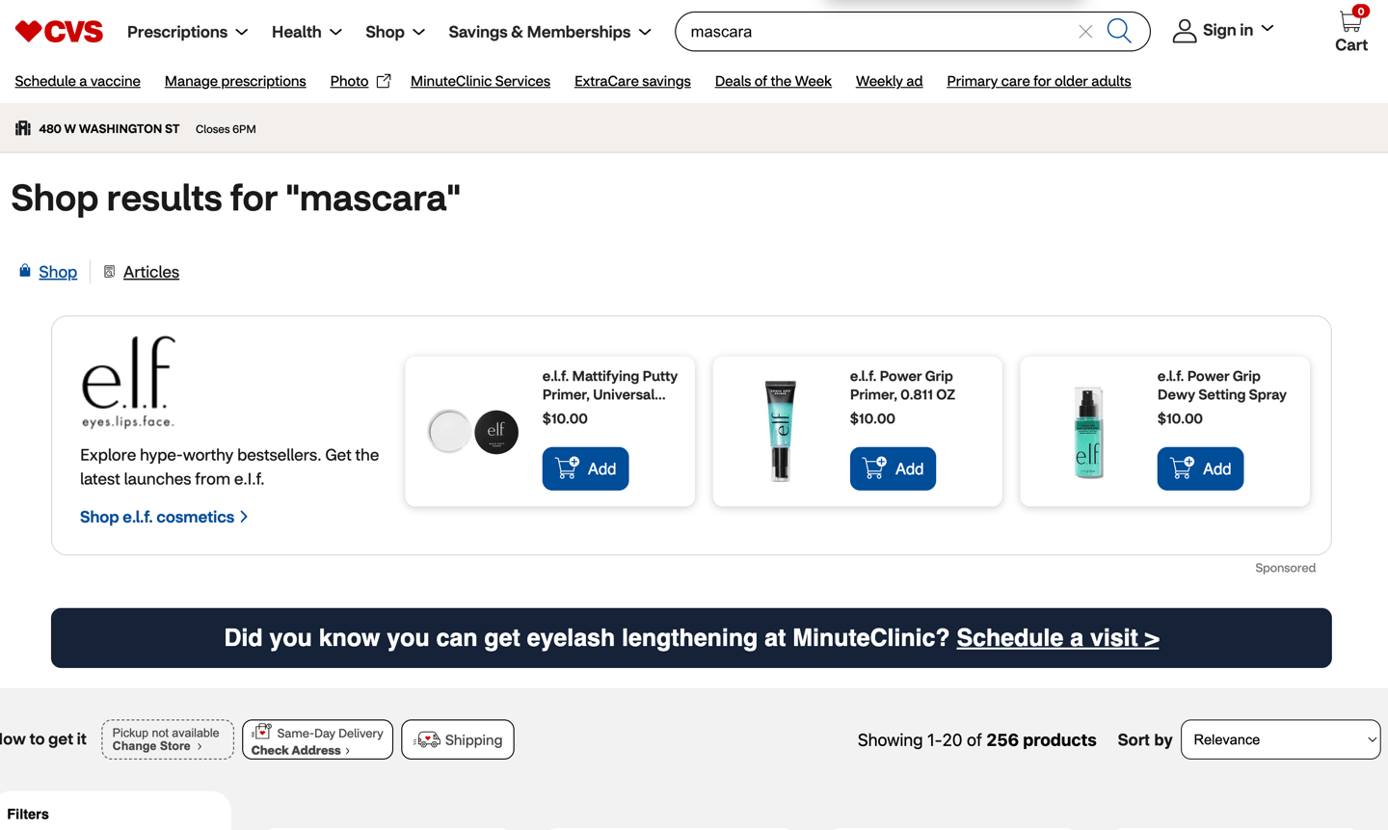Expand the Prescriptions menu

coord(187,32)
